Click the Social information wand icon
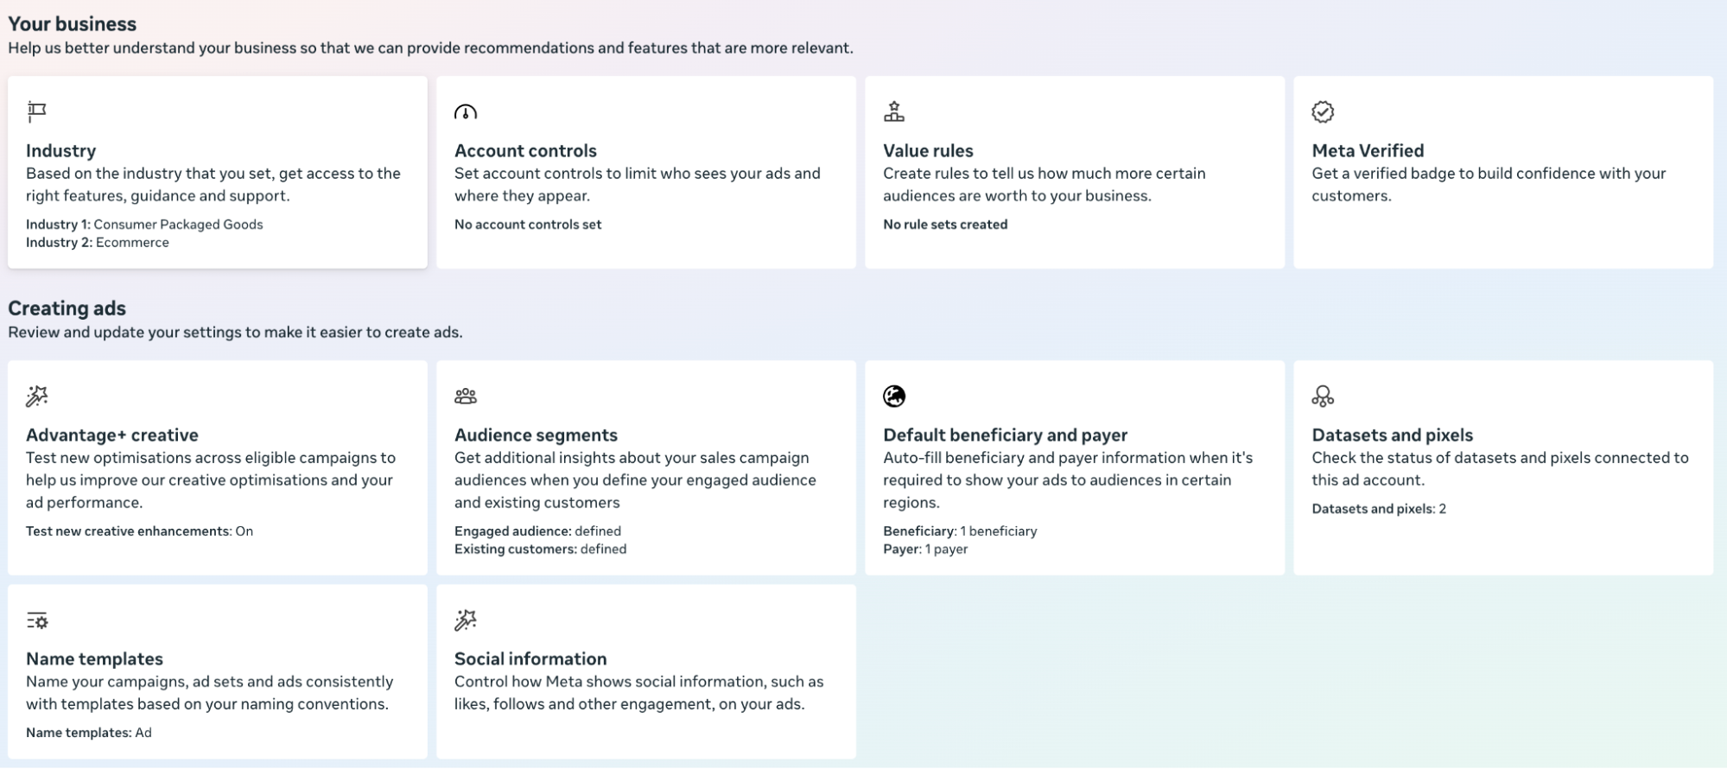The image size is (1727, 769). (466, 620)
